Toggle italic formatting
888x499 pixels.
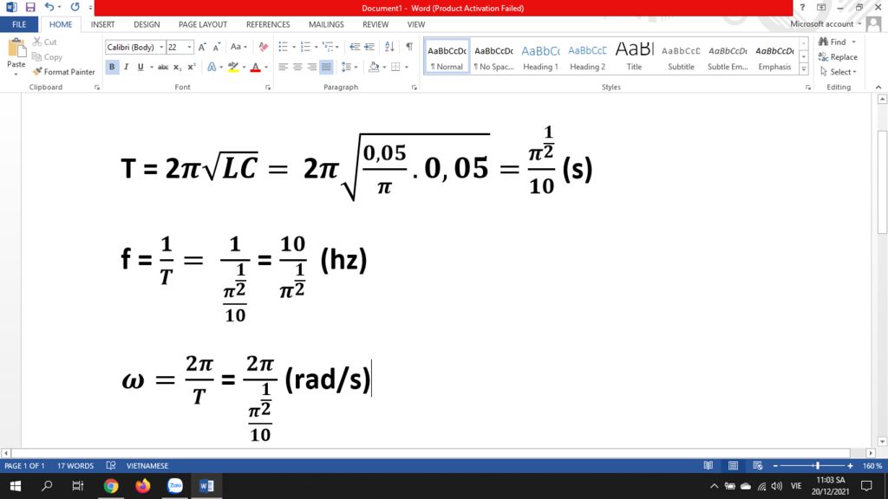click(126, 67)
